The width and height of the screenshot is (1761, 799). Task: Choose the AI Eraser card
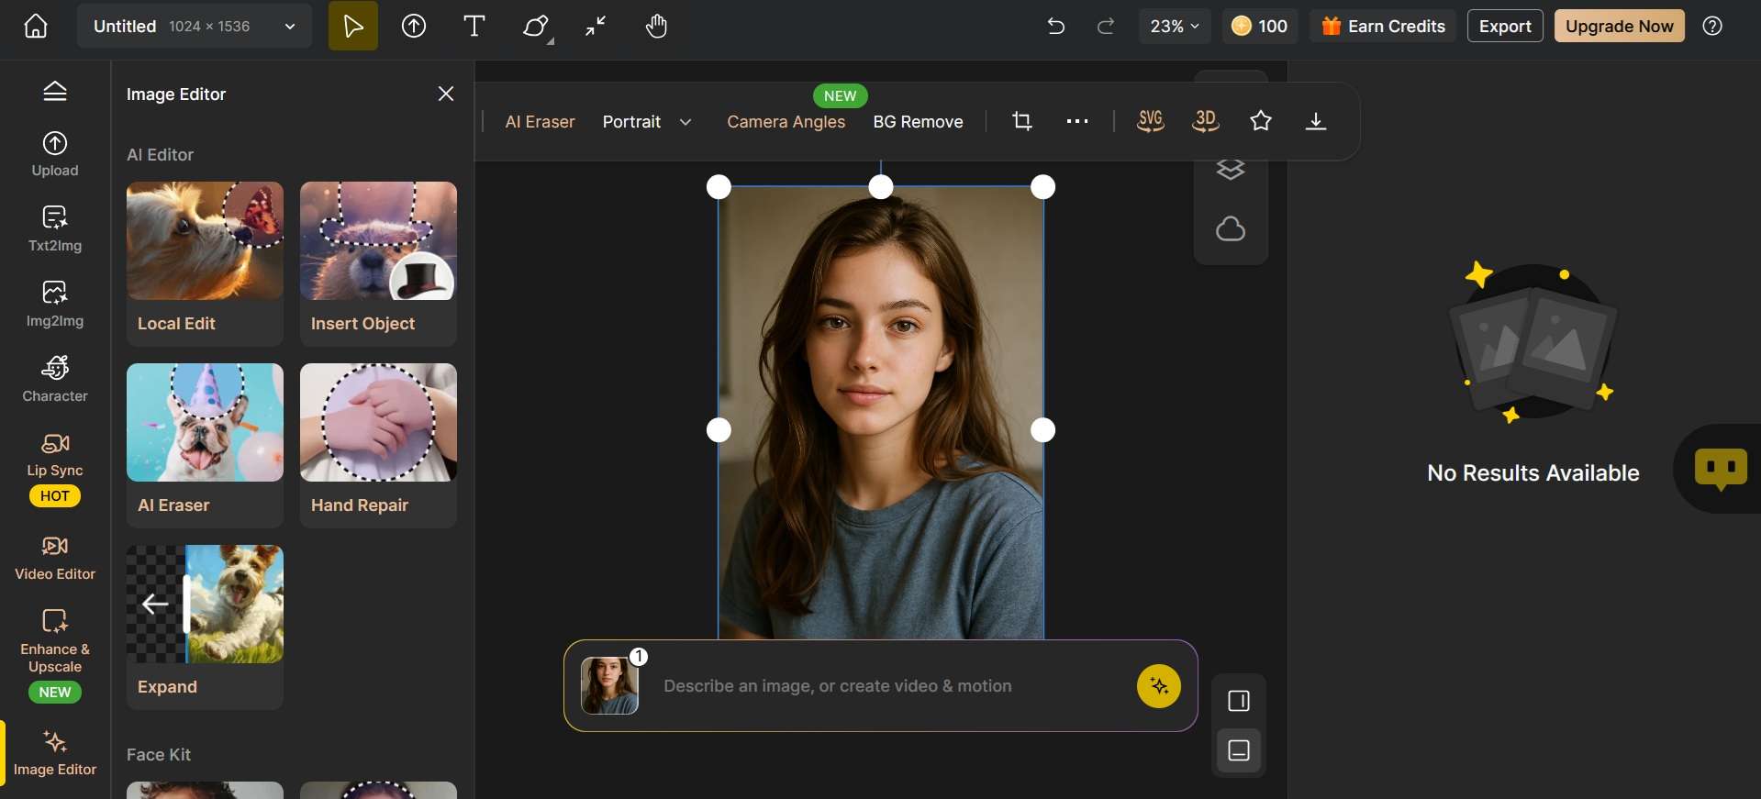[205, 445]
